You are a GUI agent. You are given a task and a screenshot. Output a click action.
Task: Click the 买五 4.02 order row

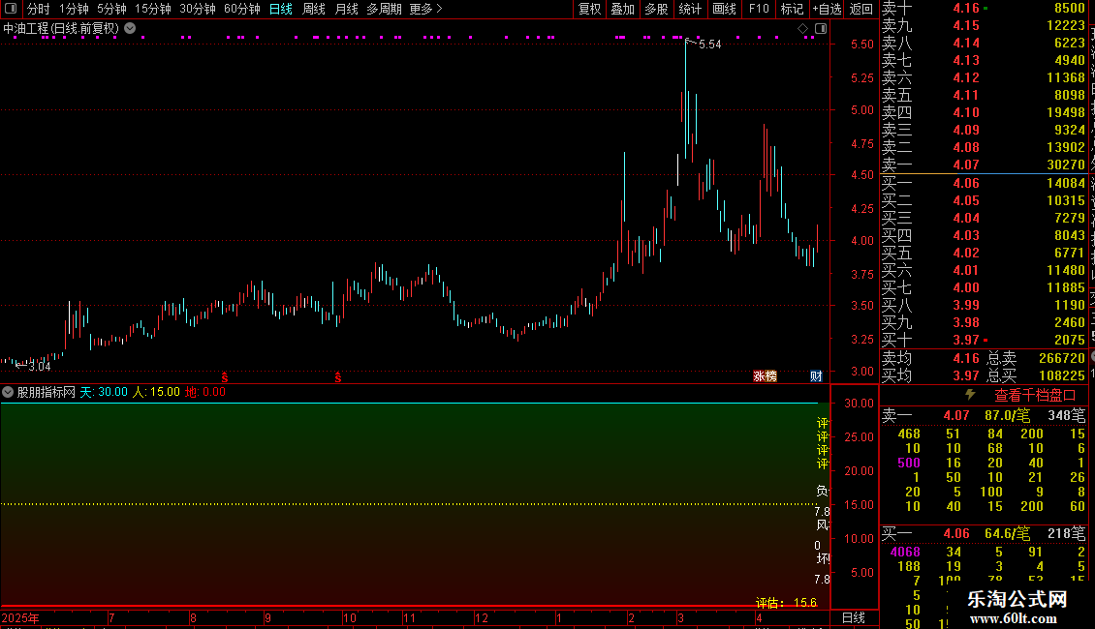984,254
